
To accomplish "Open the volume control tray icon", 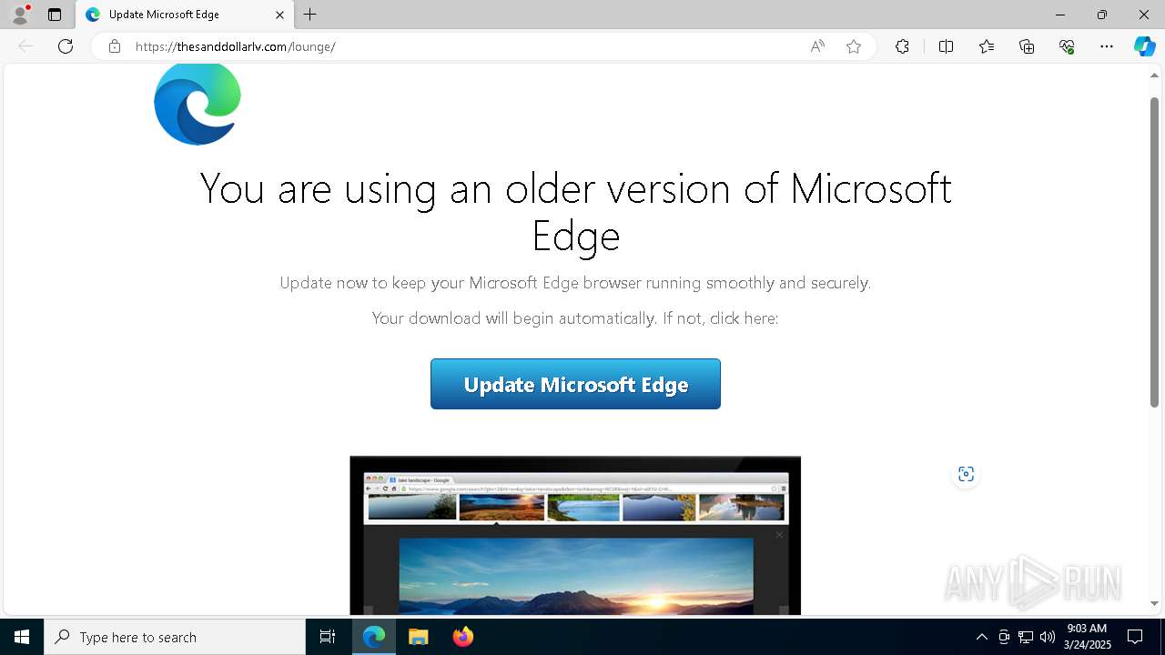I will pyautogui.click(x=1048, y=637).
